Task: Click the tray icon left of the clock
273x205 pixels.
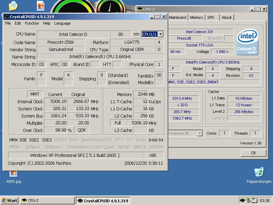Action: (255, 201)
